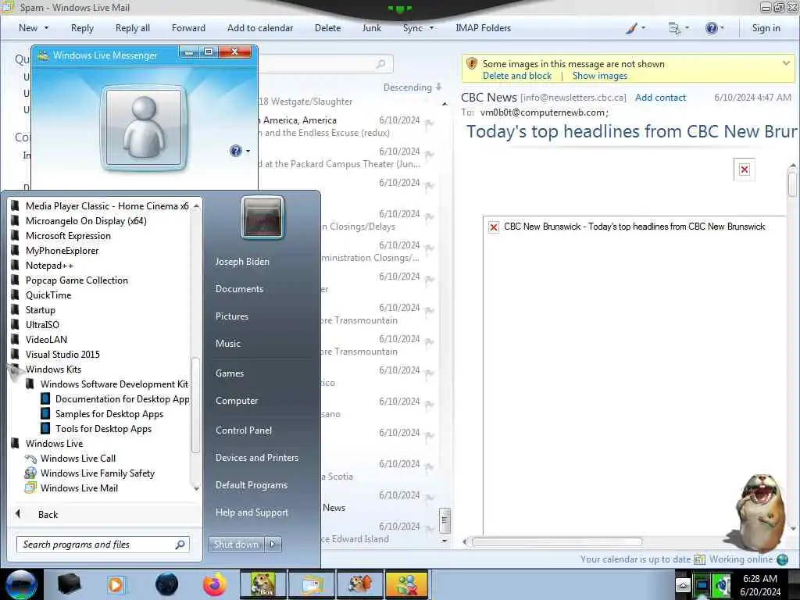Click the paintbrush colorizer icon
This screenshot has width=800, height=600.
631,28
